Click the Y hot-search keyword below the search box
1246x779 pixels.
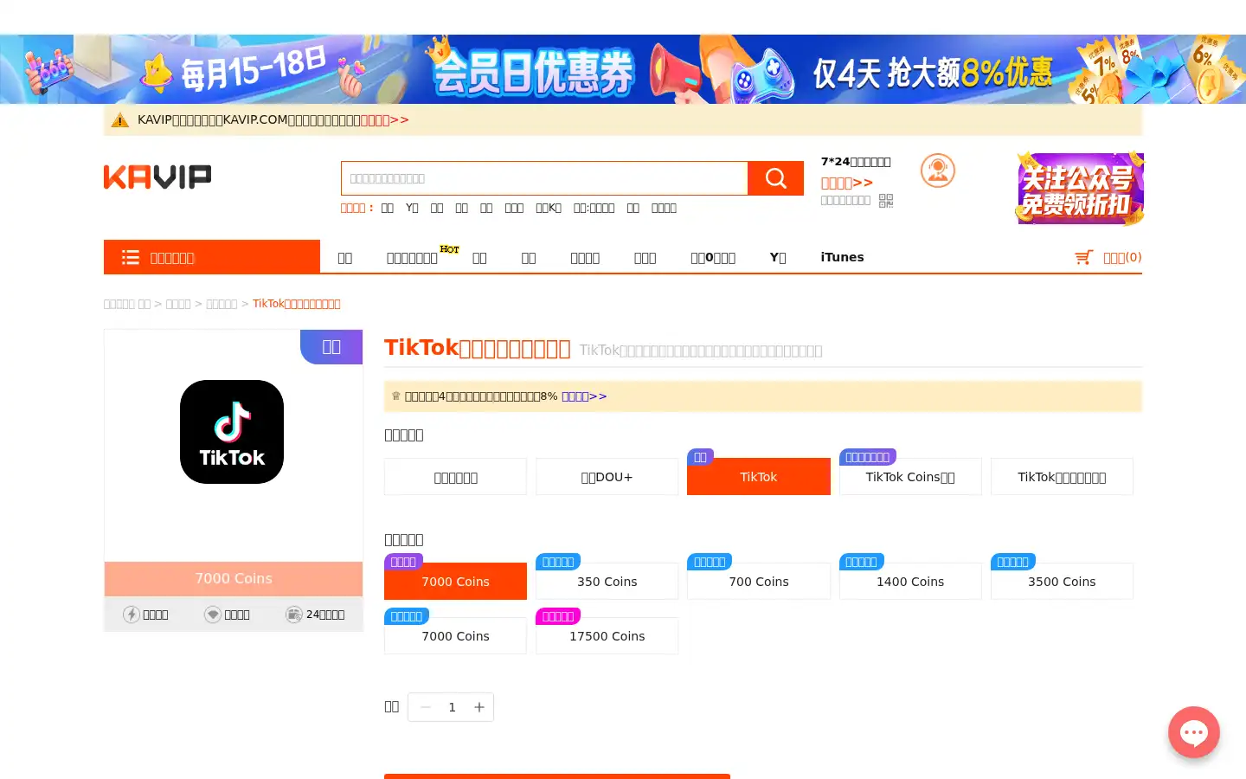412,208
